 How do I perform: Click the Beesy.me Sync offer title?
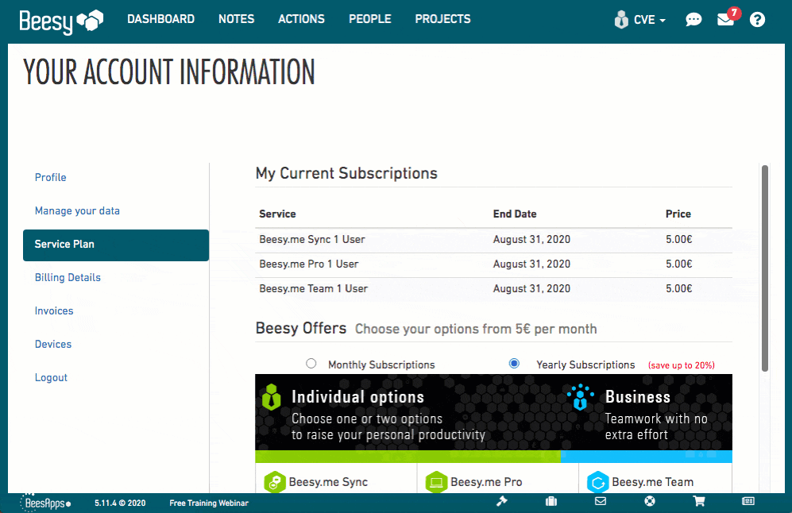[x=328, y=482]
